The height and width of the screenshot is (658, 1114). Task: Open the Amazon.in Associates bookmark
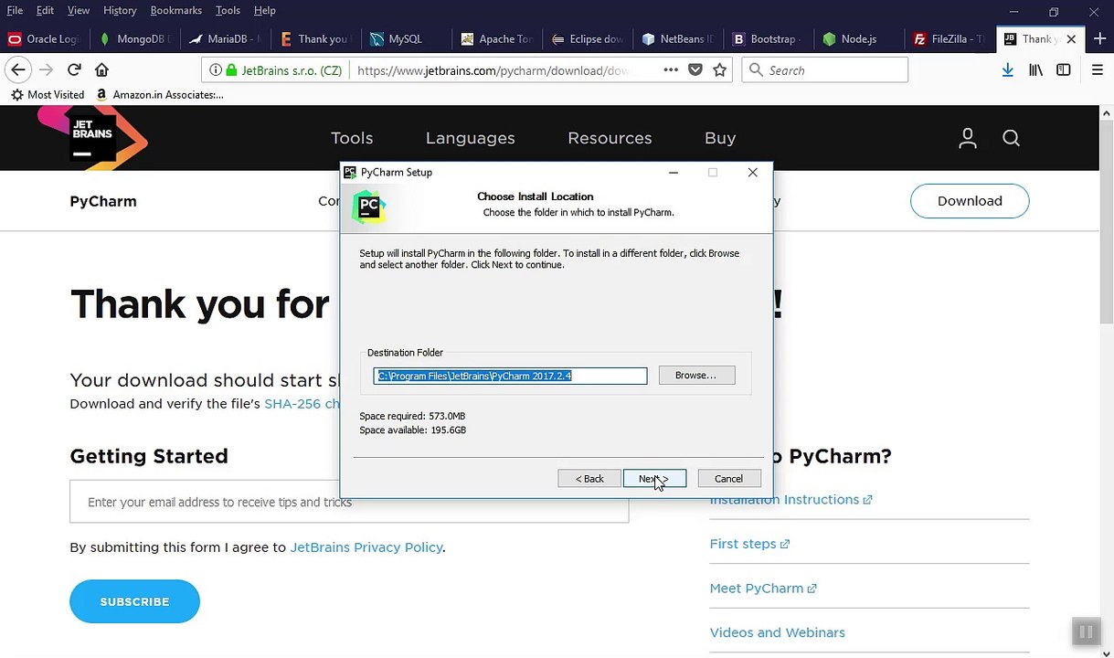click(x=159, y=95)
